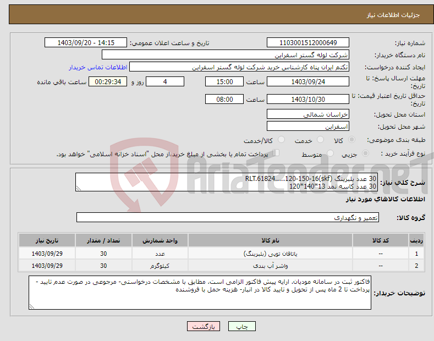434x341 pixels.
Task: Click the response deadline date 1403/09/24
Action: 308,81
